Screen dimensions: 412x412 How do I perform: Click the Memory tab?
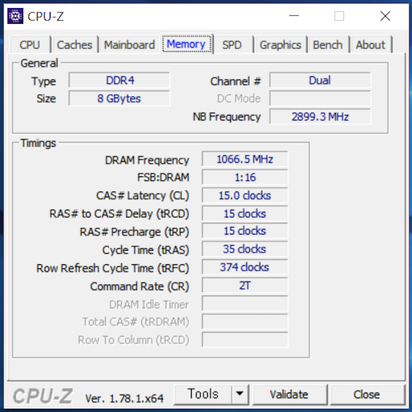click(x=186, y=44)
